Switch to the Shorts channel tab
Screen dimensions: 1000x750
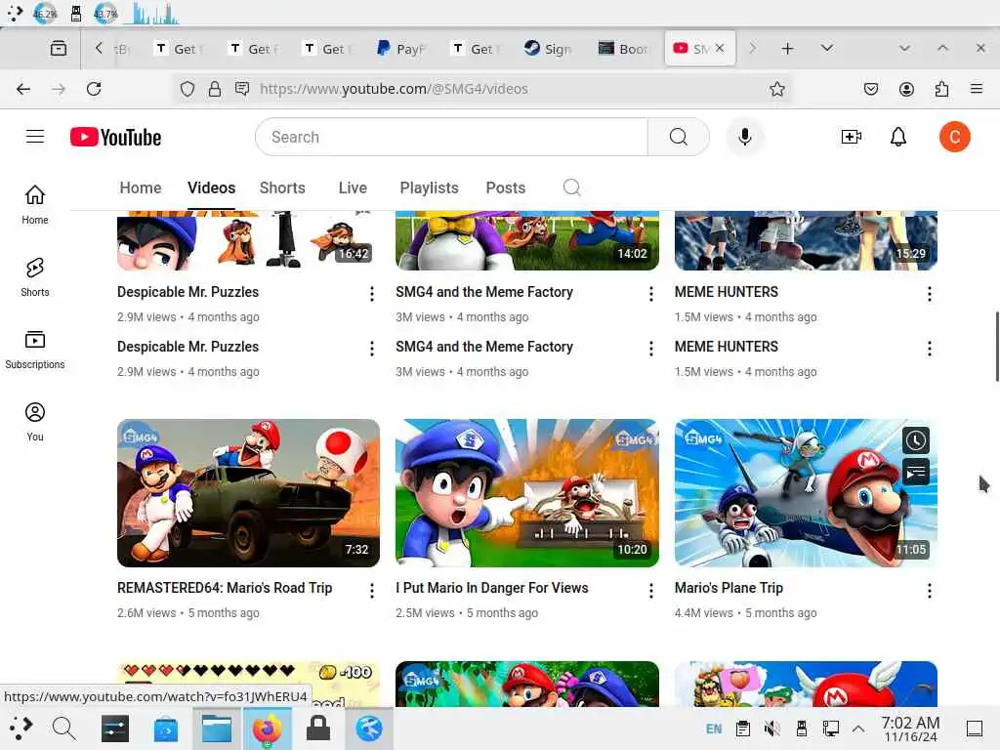(282, 187)
